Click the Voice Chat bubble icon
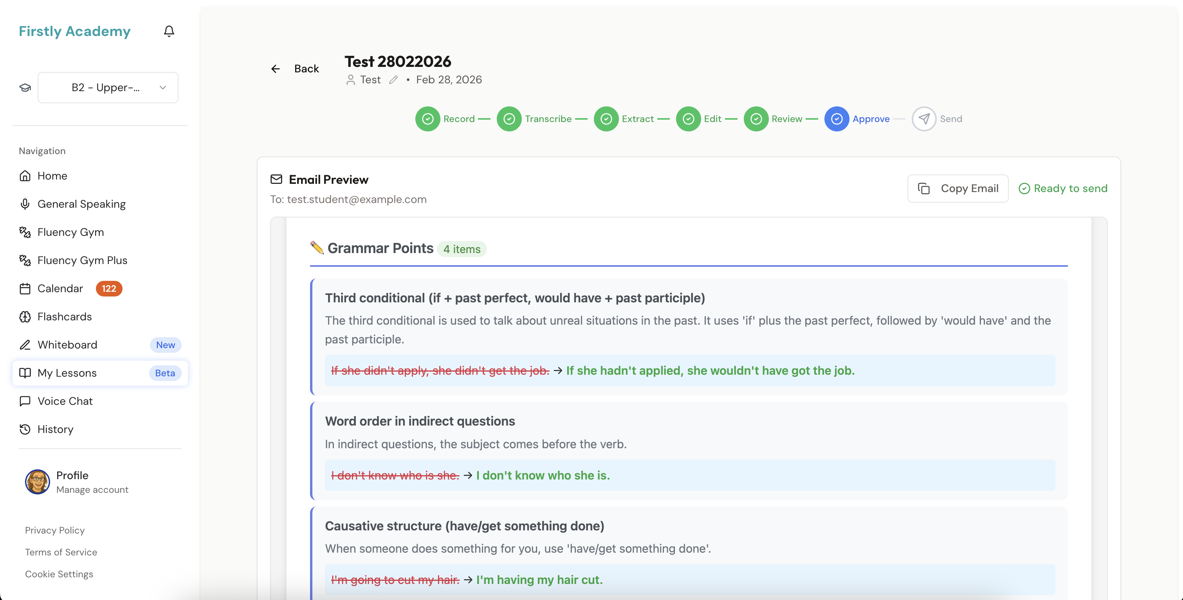Viewport: 1183px width, 600px height. coord(25,401)
